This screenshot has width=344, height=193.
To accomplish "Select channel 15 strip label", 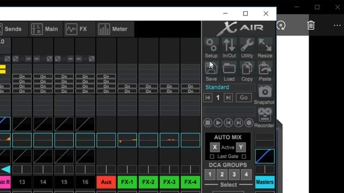I will 64,182.
